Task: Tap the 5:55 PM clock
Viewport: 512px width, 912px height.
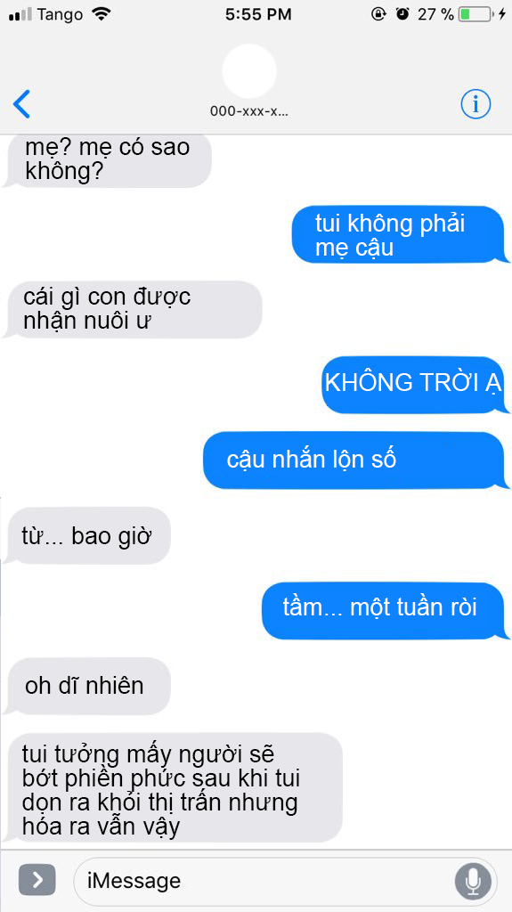Action: coord(258,14)
